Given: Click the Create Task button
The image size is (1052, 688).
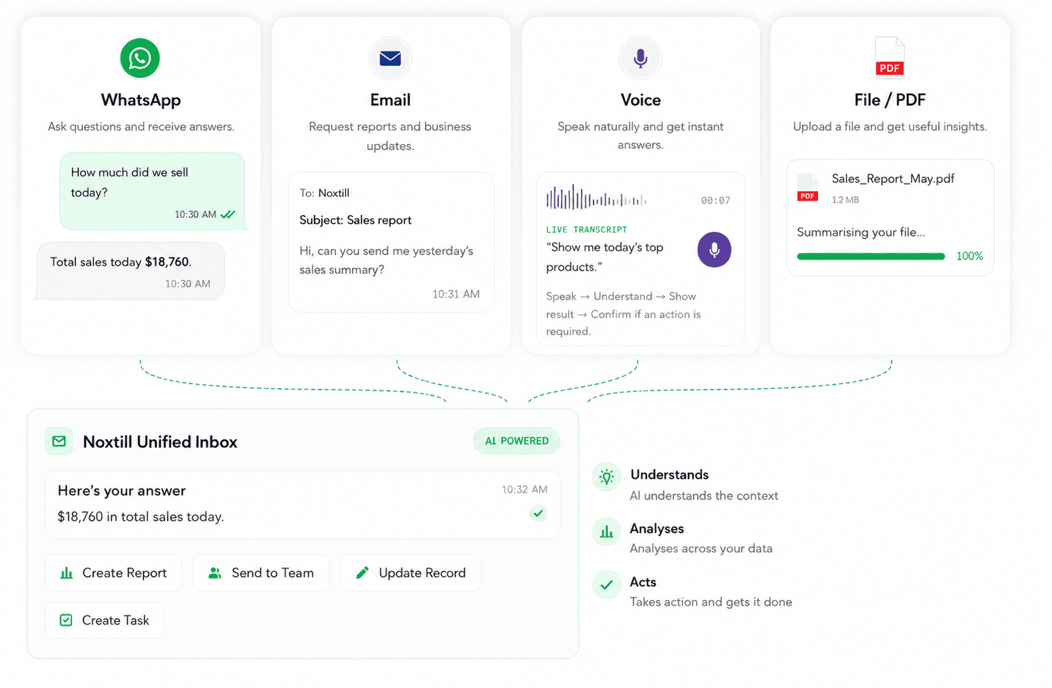Looking at the screenshot, I should 104,620.
